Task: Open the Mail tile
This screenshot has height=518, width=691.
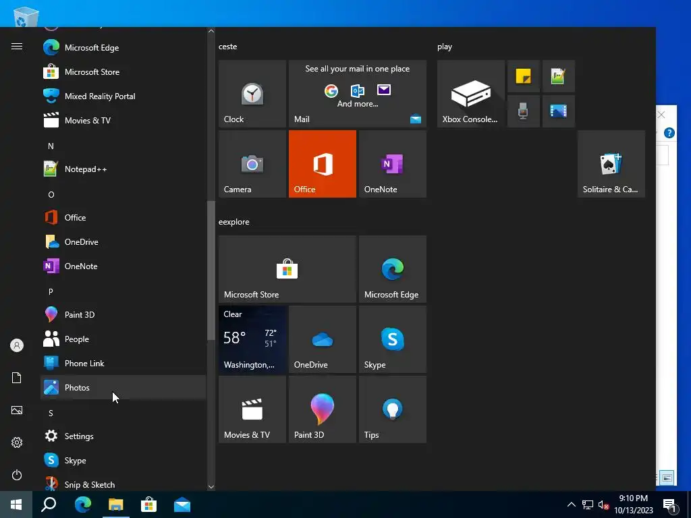Action: point(358,94)
